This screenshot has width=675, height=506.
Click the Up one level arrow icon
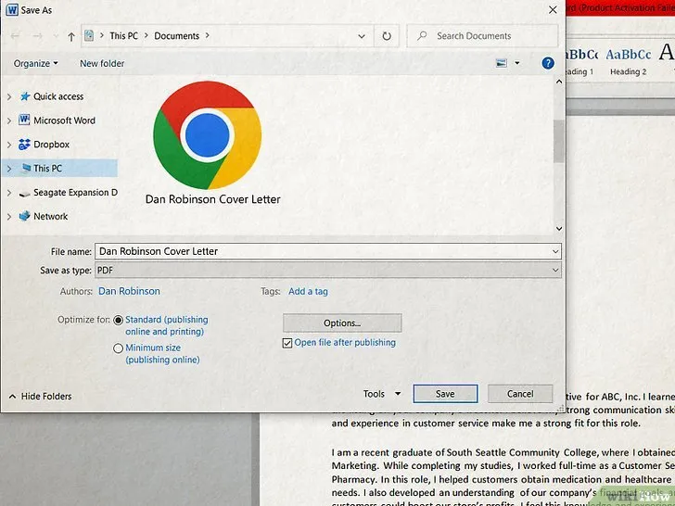70,36
